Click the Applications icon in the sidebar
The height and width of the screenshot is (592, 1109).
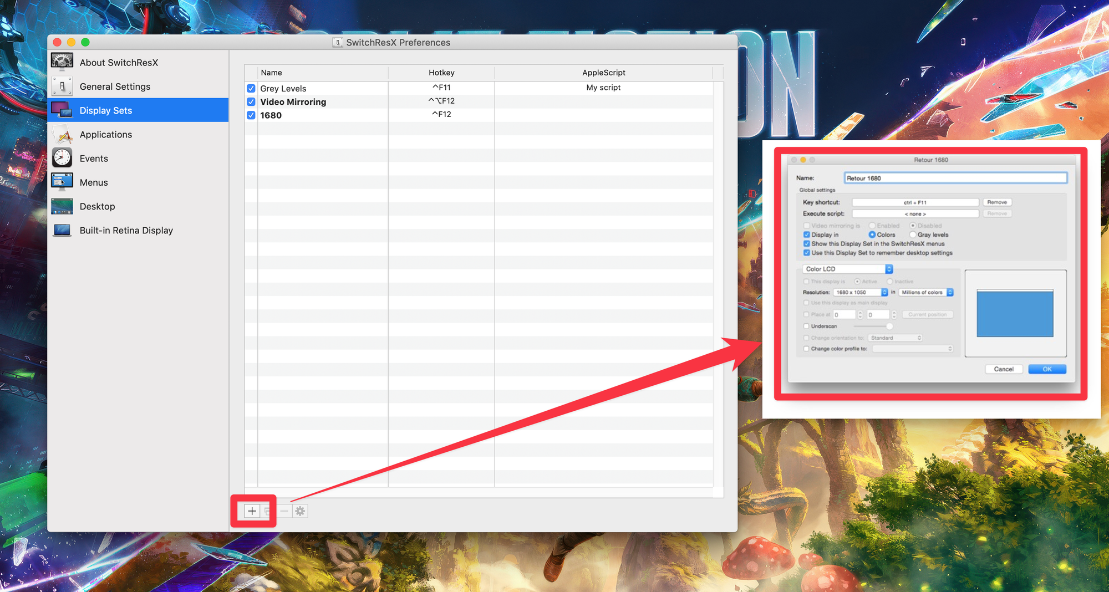click(62, 134)
